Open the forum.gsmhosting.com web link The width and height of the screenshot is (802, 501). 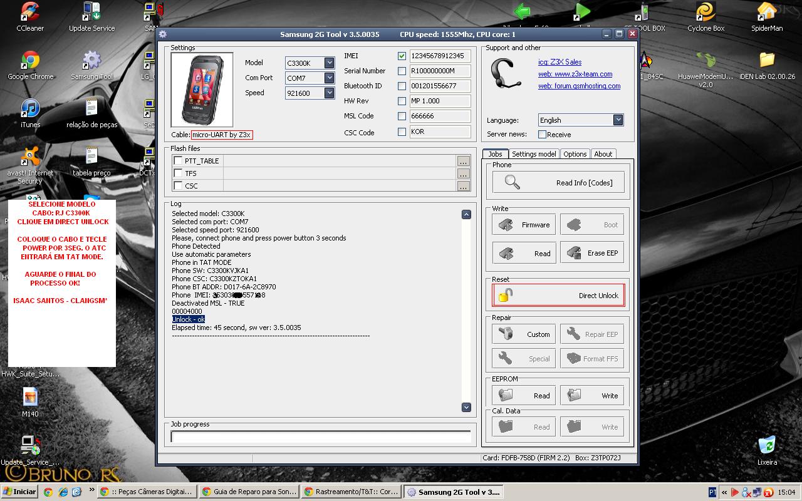coord(579,86)
